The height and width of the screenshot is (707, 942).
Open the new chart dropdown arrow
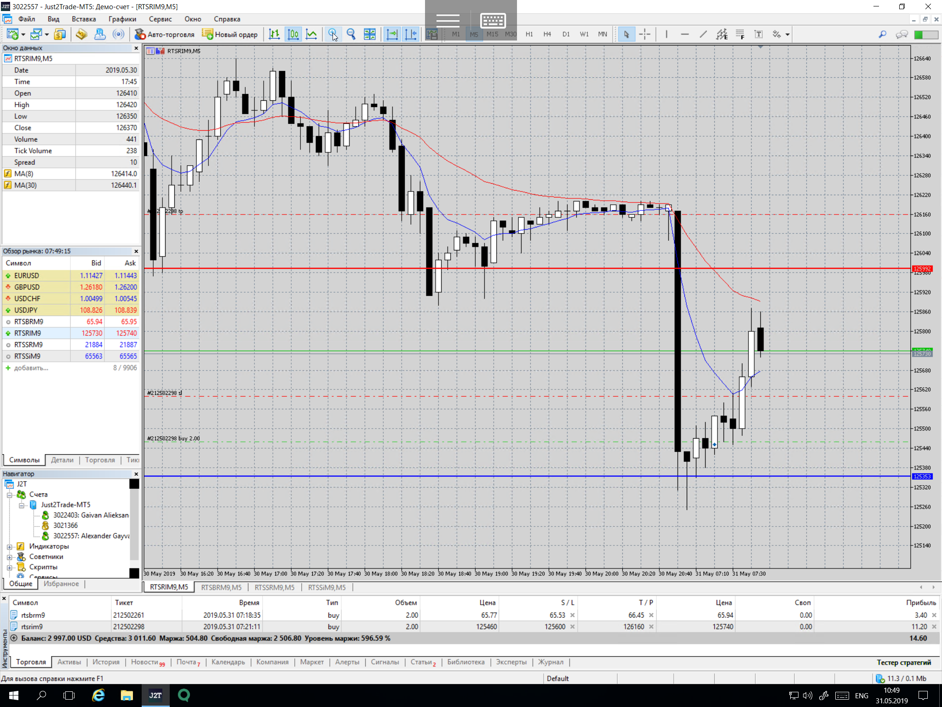point(23,35)
